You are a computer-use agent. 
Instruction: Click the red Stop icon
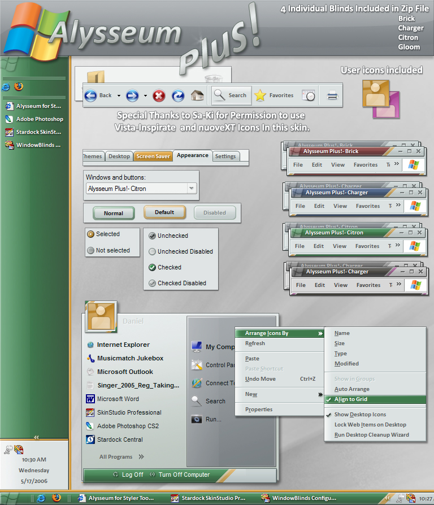click(x=159, y=95)
